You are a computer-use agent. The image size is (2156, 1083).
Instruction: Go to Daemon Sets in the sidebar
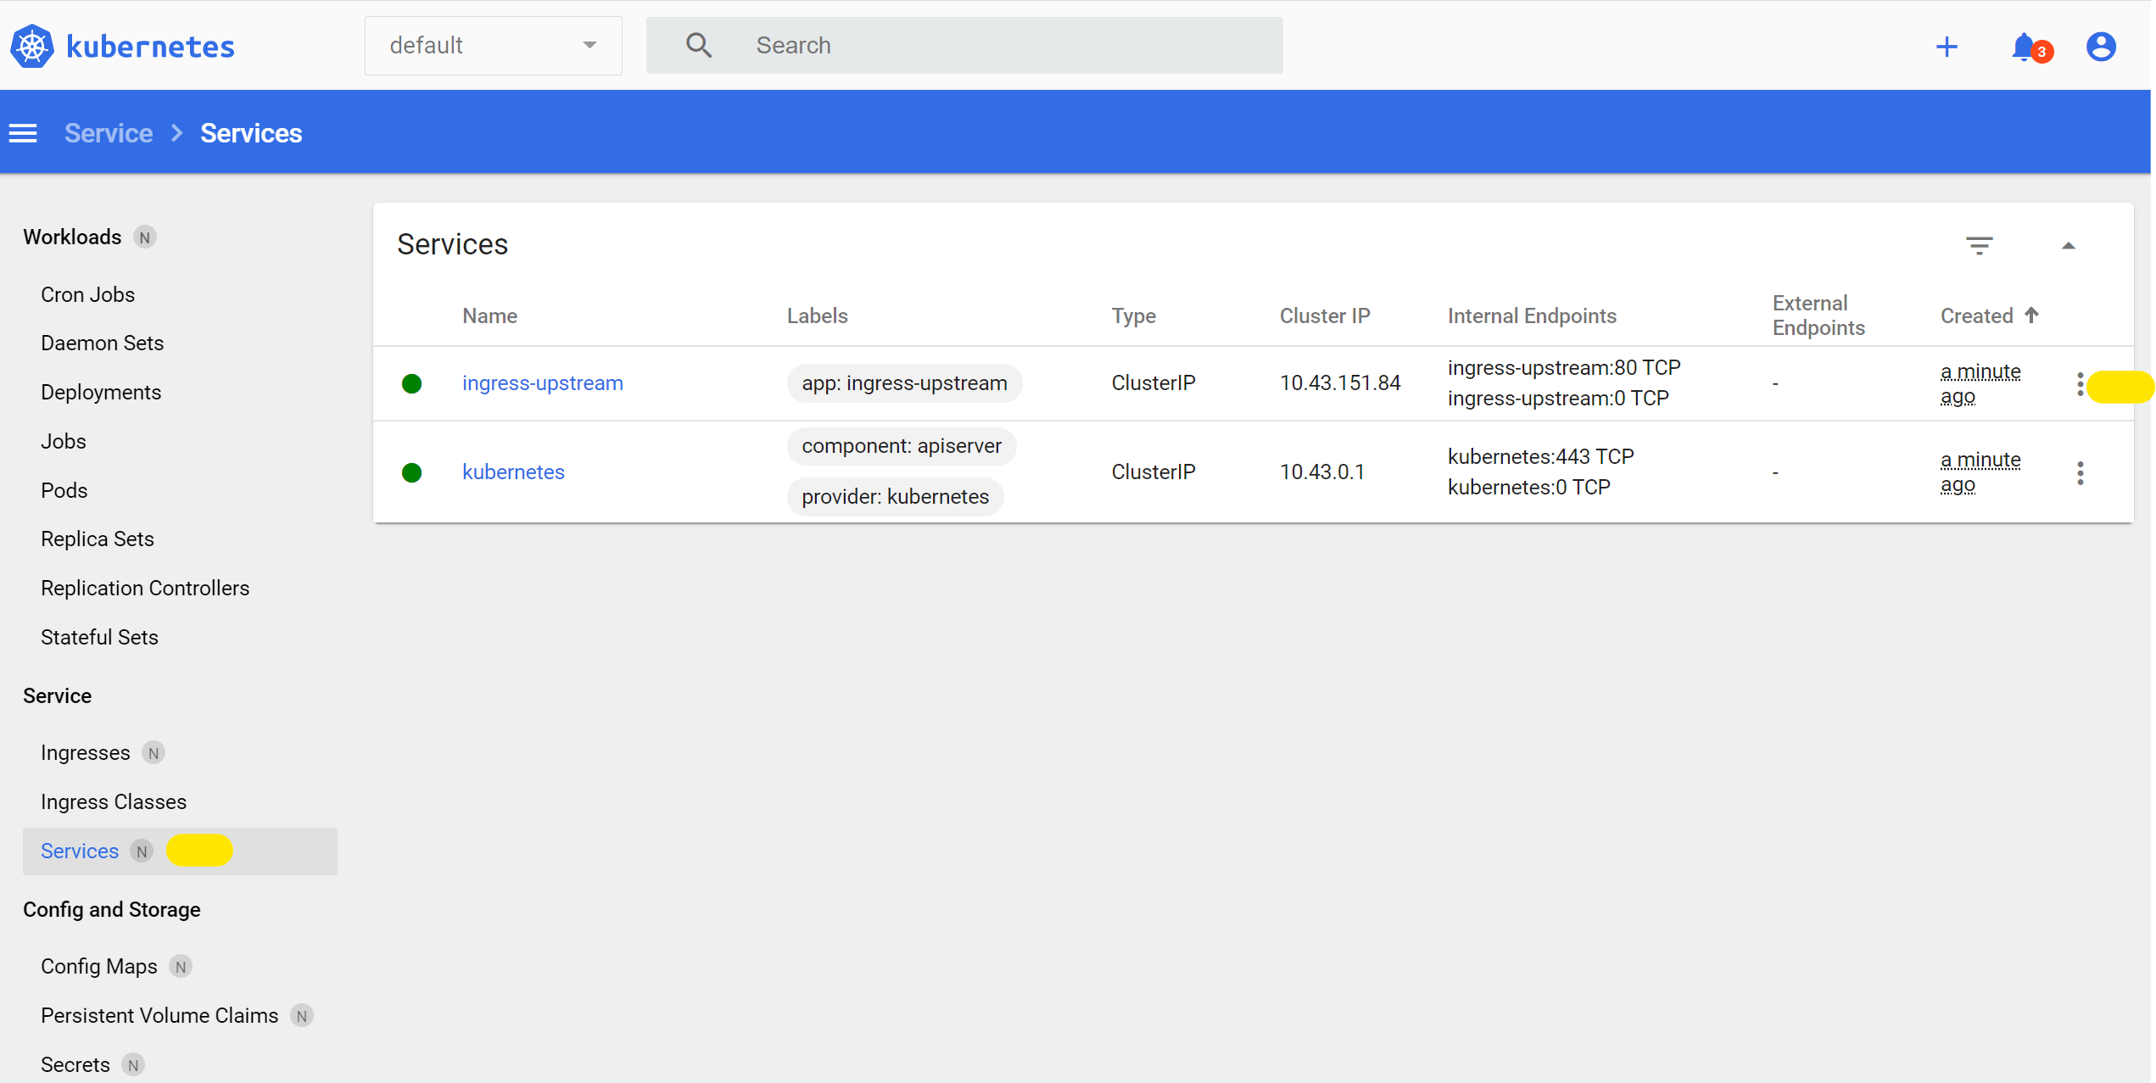(x=103, y=343)
